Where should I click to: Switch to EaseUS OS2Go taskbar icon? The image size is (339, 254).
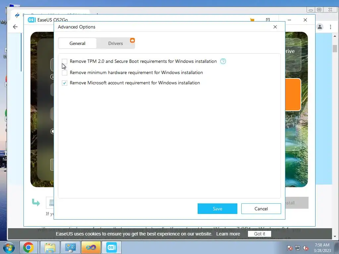(112, 247)
